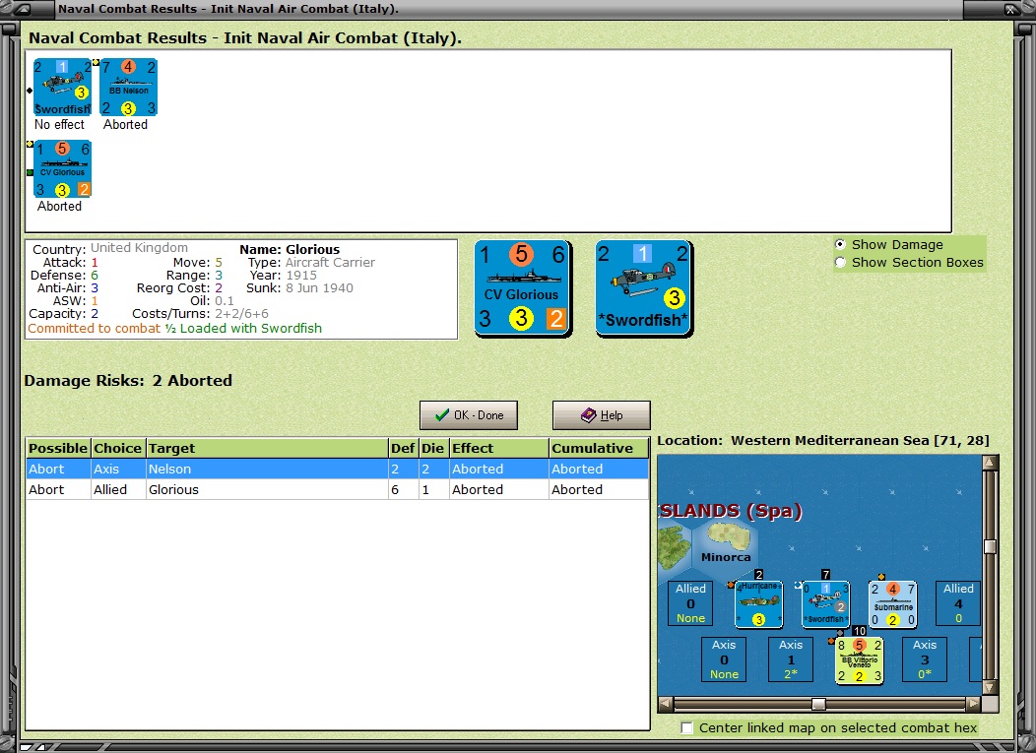Select the Swordfish counter in results panel
Image resolution: width=1036 pixels, height=753 pixels.
pyautogui.click(x=62, y=88)
